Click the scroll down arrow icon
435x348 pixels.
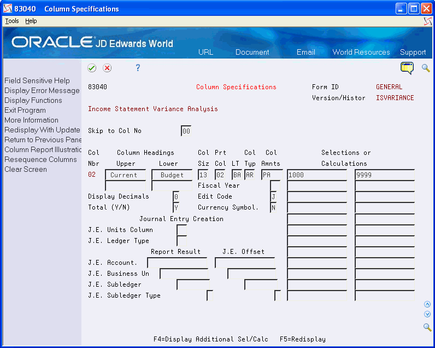tap(427, 314)
